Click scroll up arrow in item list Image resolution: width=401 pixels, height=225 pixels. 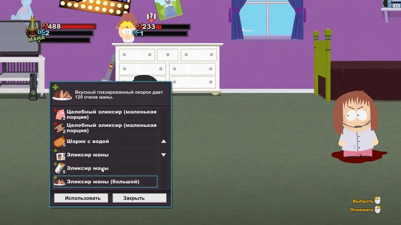coord(164,141)
